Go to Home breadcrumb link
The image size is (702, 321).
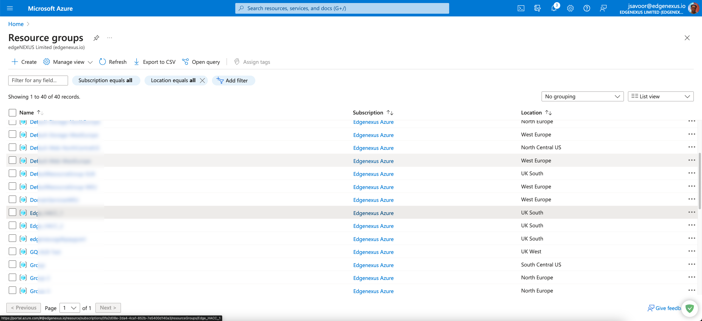16,24
